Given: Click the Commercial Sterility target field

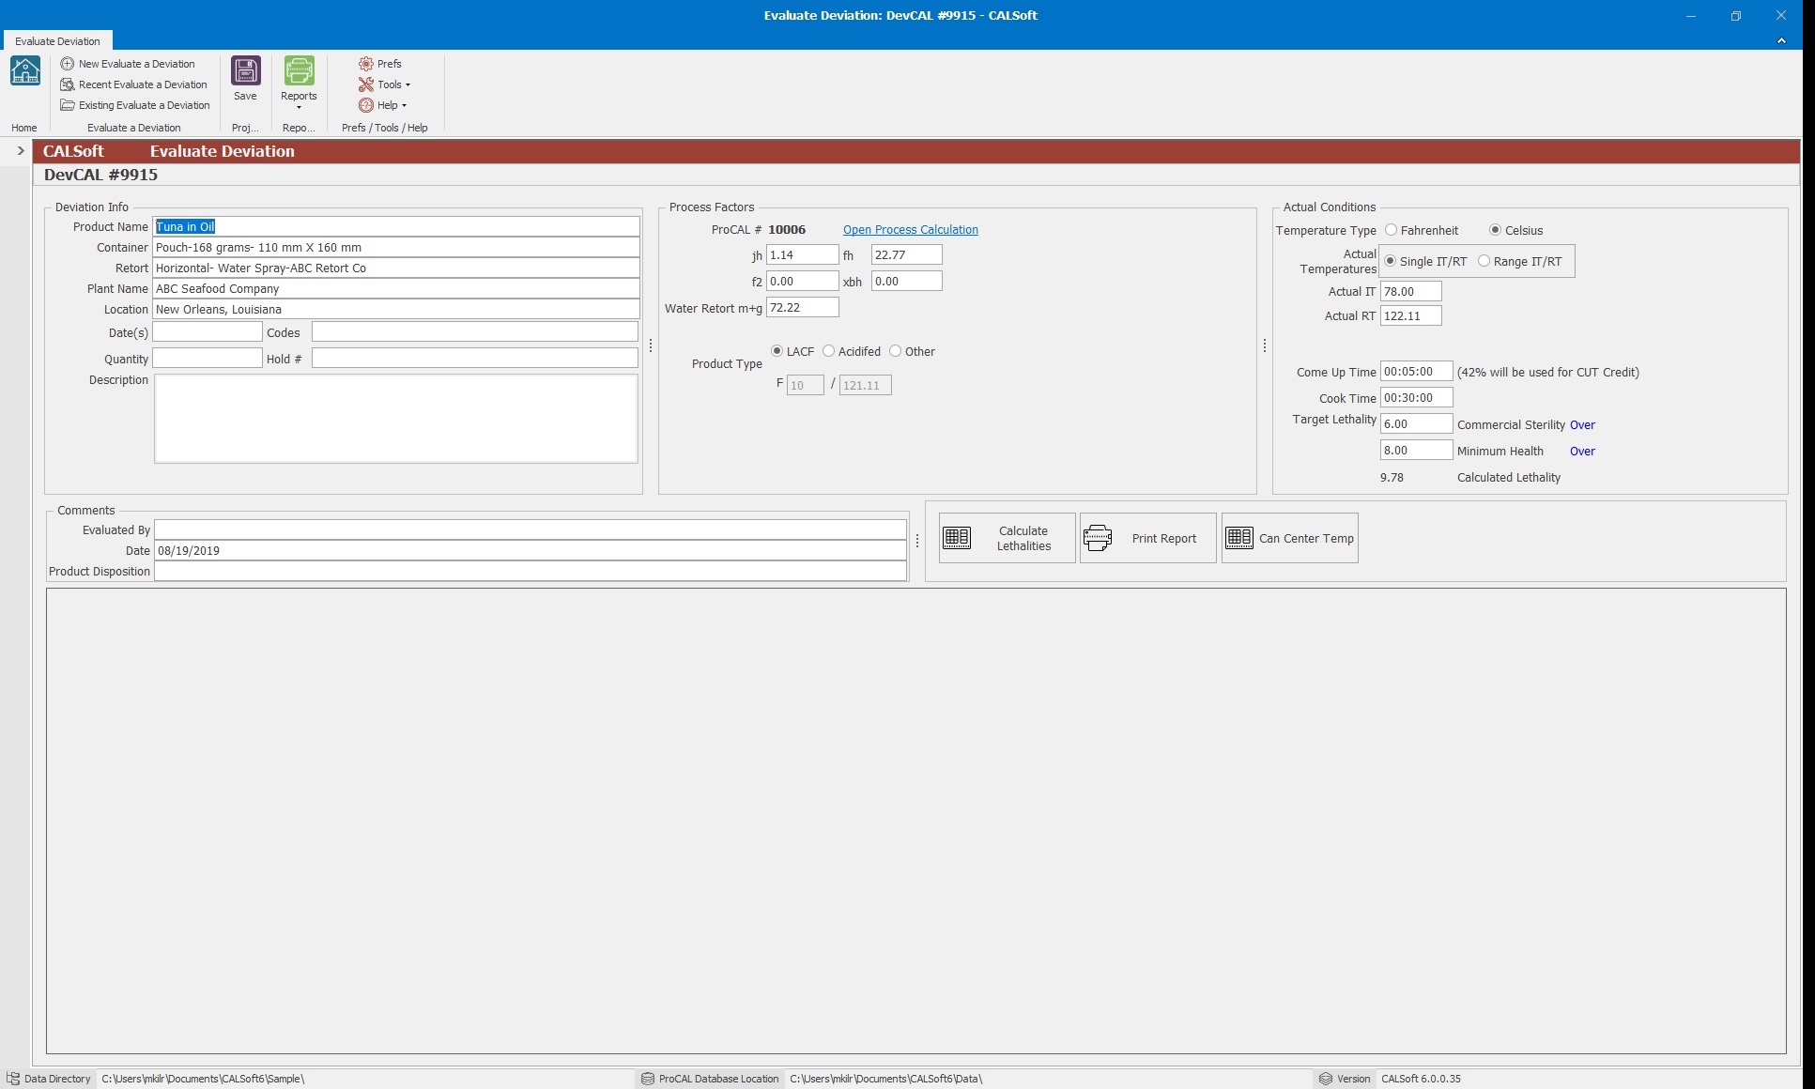Looking at the screenshot, I should coord(1417,423).
